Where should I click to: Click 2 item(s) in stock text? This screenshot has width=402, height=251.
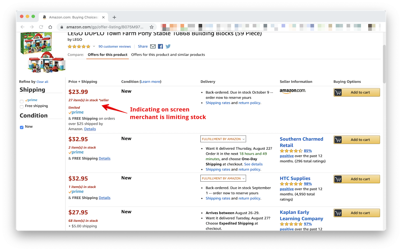(x=82, y=147)
